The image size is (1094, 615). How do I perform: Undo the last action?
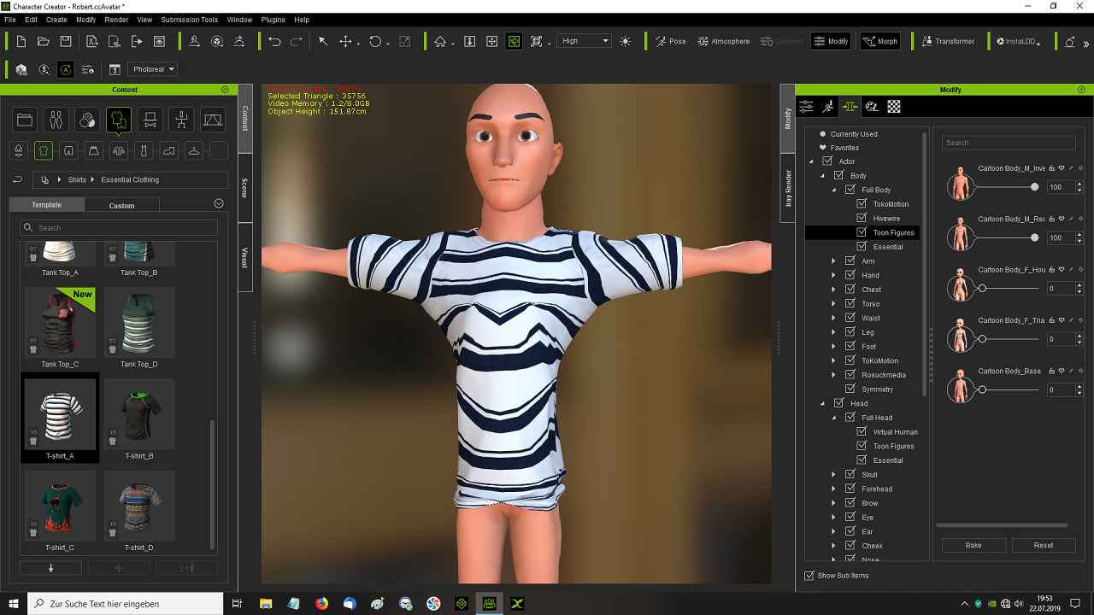pyautogui.click(x=274, y=41)
